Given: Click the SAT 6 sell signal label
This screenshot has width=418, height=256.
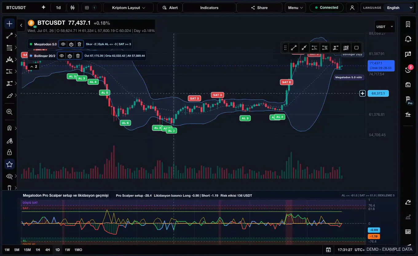Looking at the screenshot, I should [286, 82].
